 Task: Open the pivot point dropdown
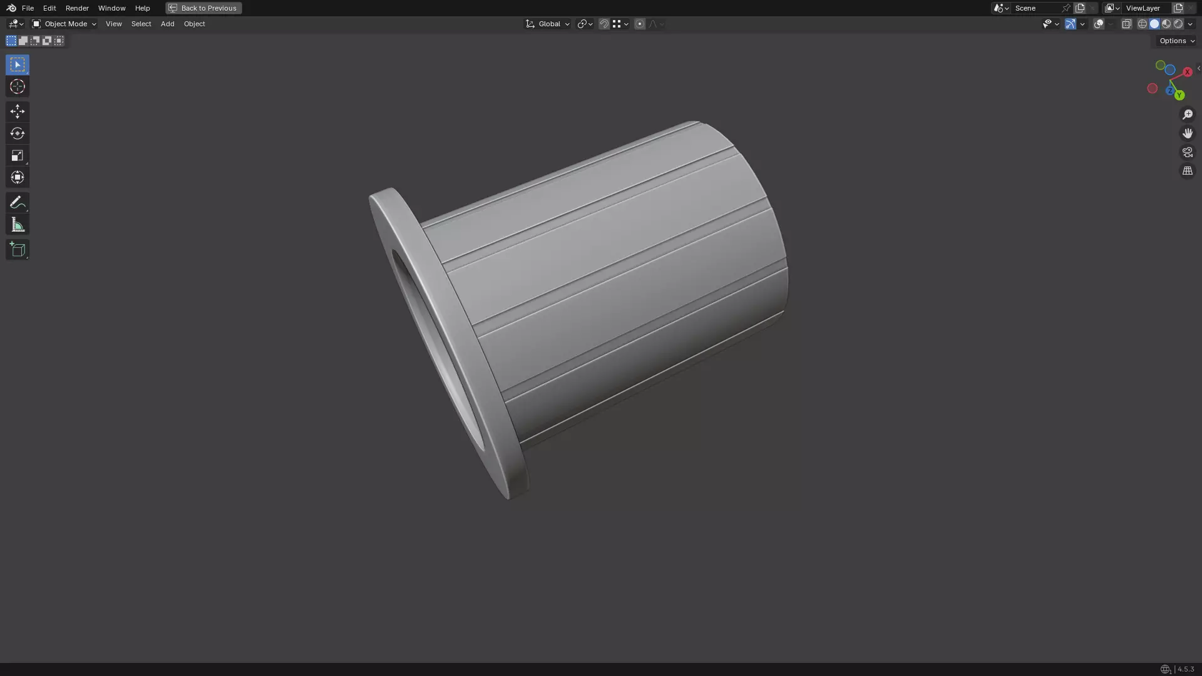pyautogui.click(x=585, y=24)
